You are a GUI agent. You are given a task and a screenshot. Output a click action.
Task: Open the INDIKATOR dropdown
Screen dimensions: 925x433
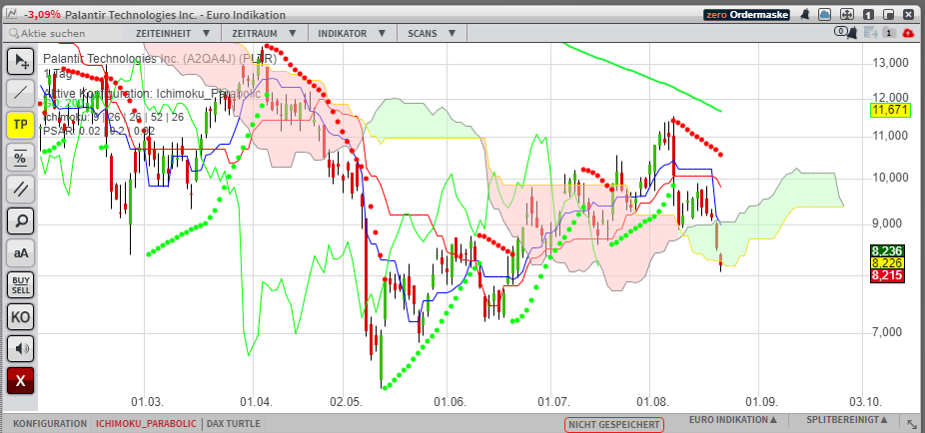click(x=353, y=34)
